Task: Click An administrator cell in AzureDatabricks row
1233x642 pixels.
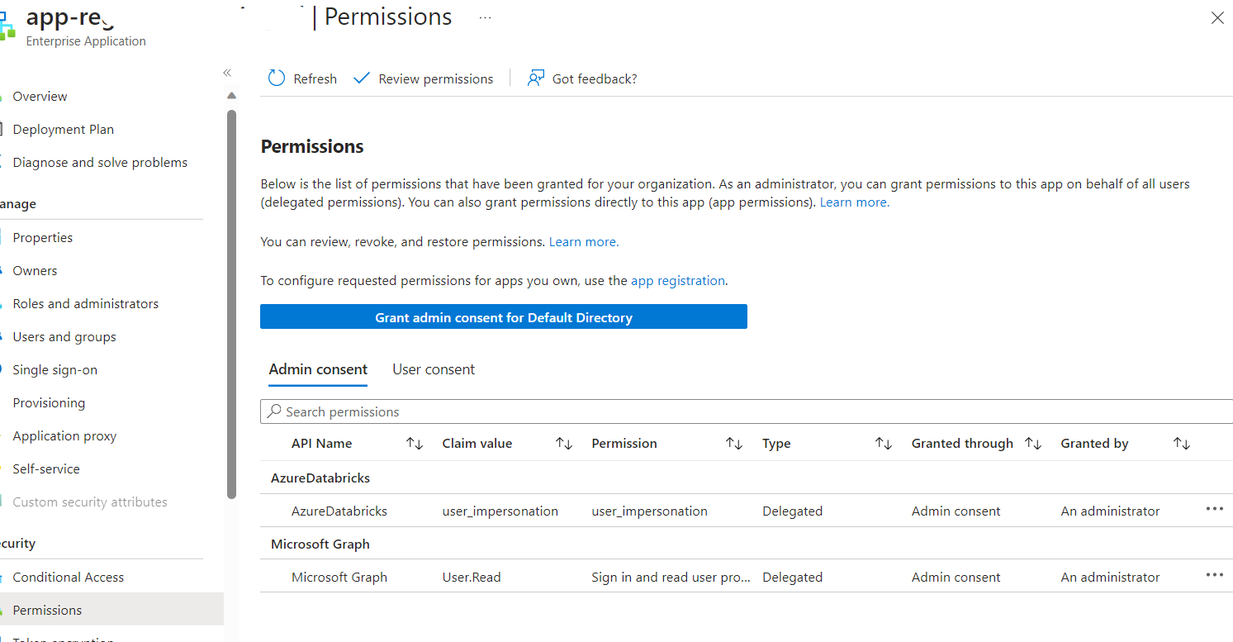Action: point(1111,511)
